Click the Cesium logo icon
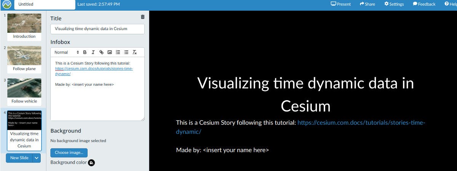The width and height of the screenshot is (457, 171). point(6,5)
